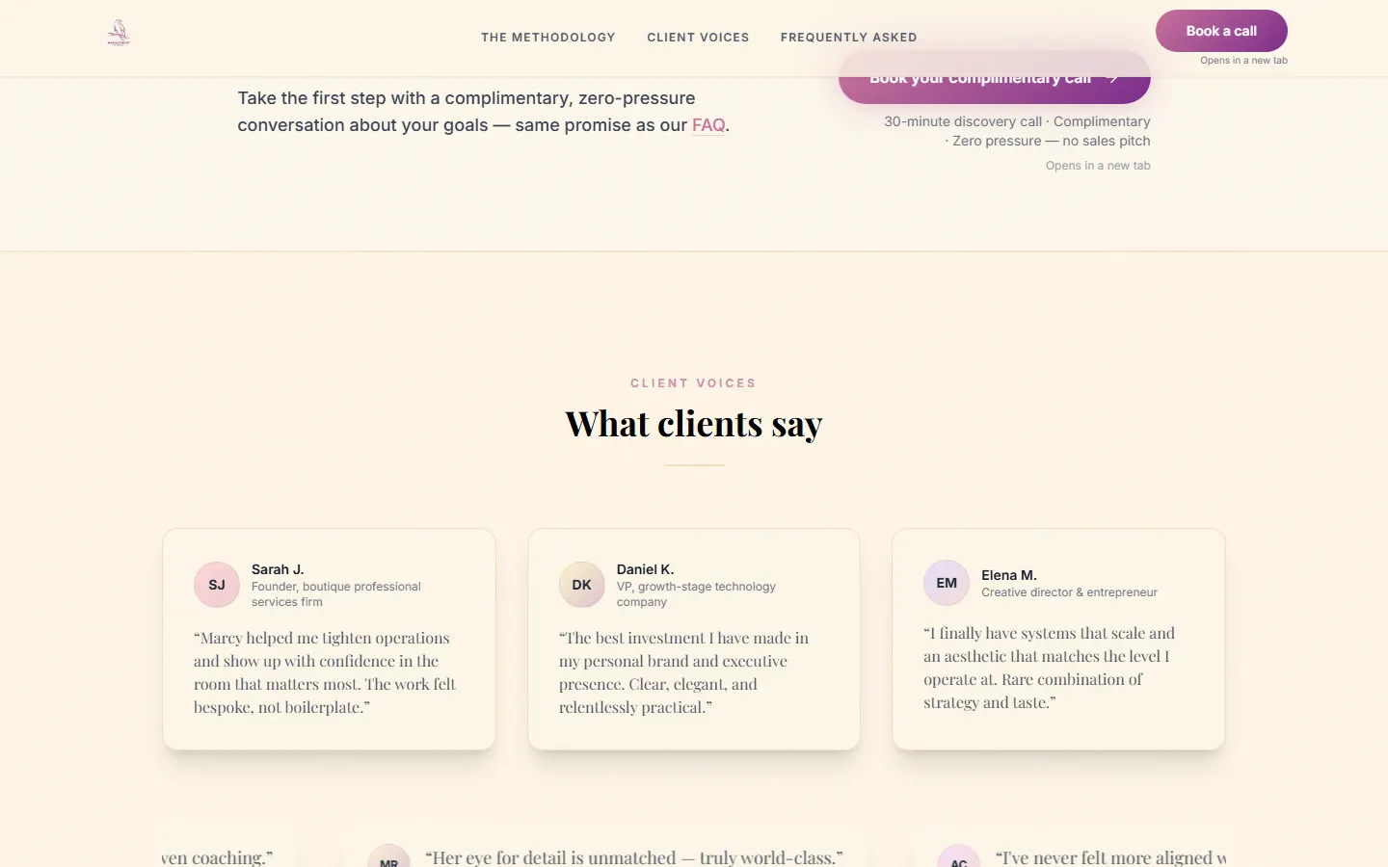This screenshot has height=867, width=1388.
Task: Click the Book a call button
Action: point(1221,31)
